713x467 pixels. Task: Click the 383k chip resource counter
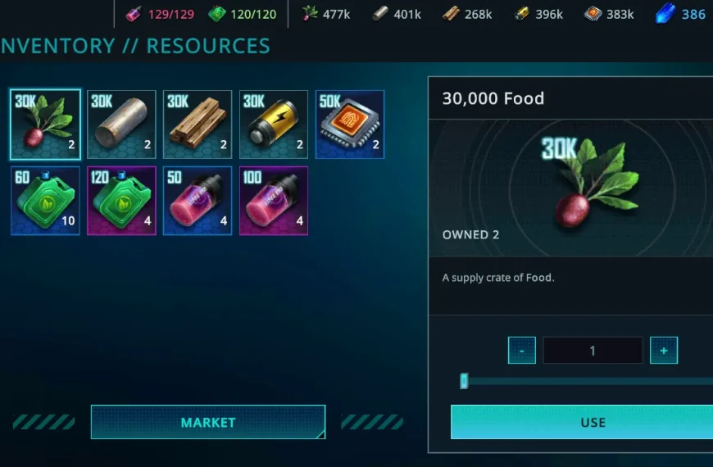coord(609,14)
